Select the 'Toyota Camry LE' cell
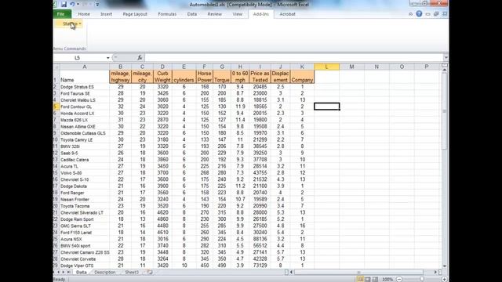This screenshot has height=282, width=502. click(85, 139)
